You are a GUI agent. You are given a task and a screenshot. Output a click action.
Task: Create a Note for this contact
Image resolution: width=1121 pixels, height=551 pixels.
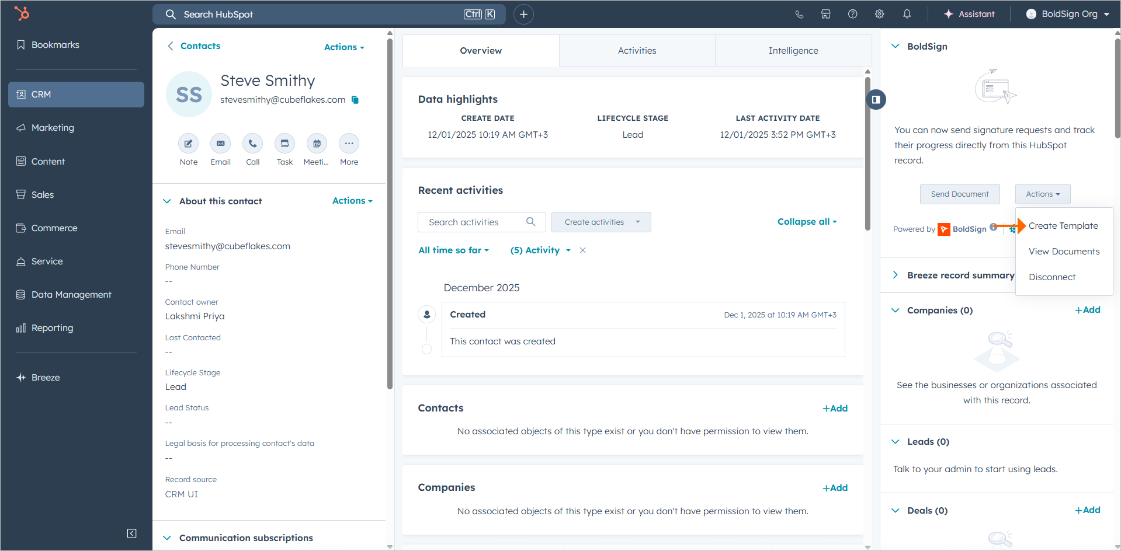pos(188,144)
